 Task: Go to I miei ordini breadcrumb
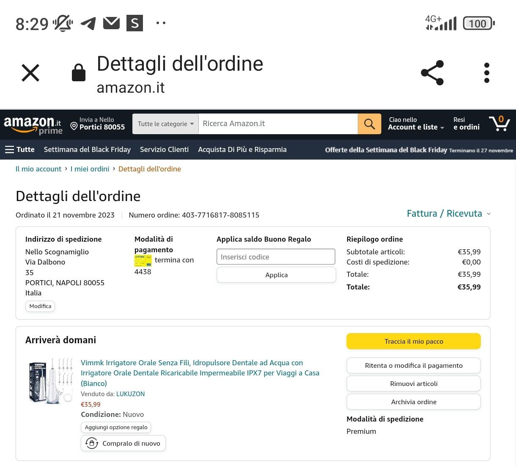(90, 169)
